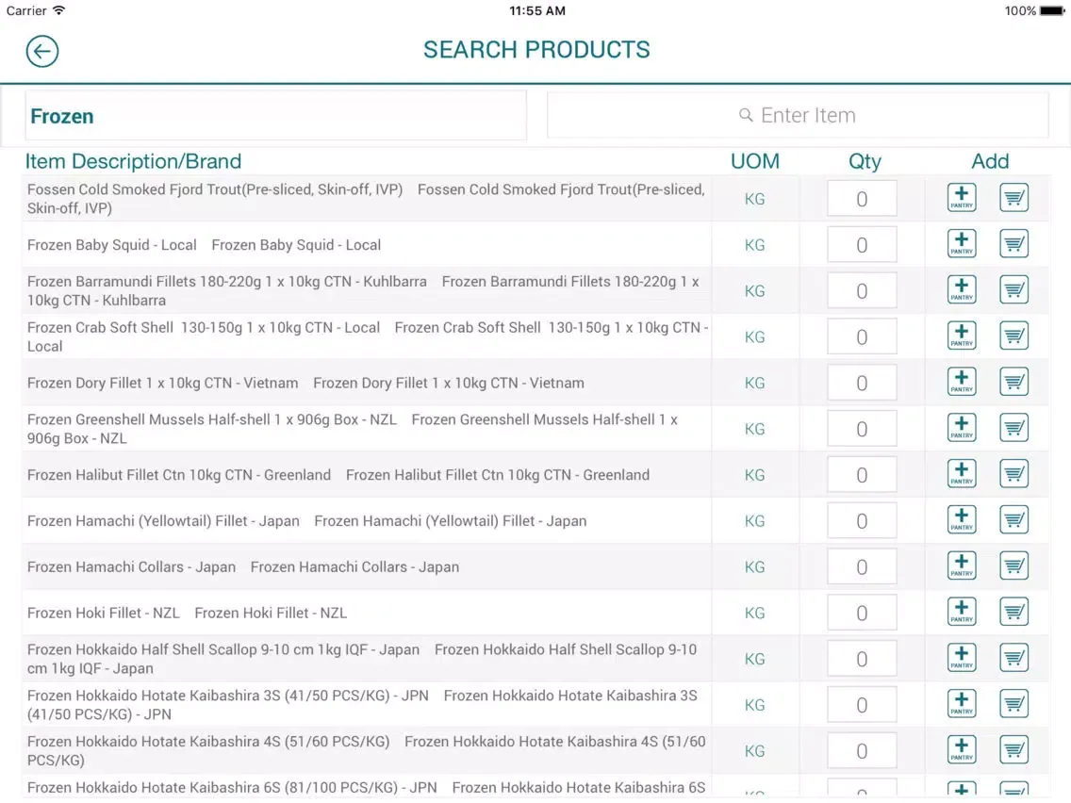Click the Item Description/Brand column header
1071x803 pixels.
tap(133, 161)
